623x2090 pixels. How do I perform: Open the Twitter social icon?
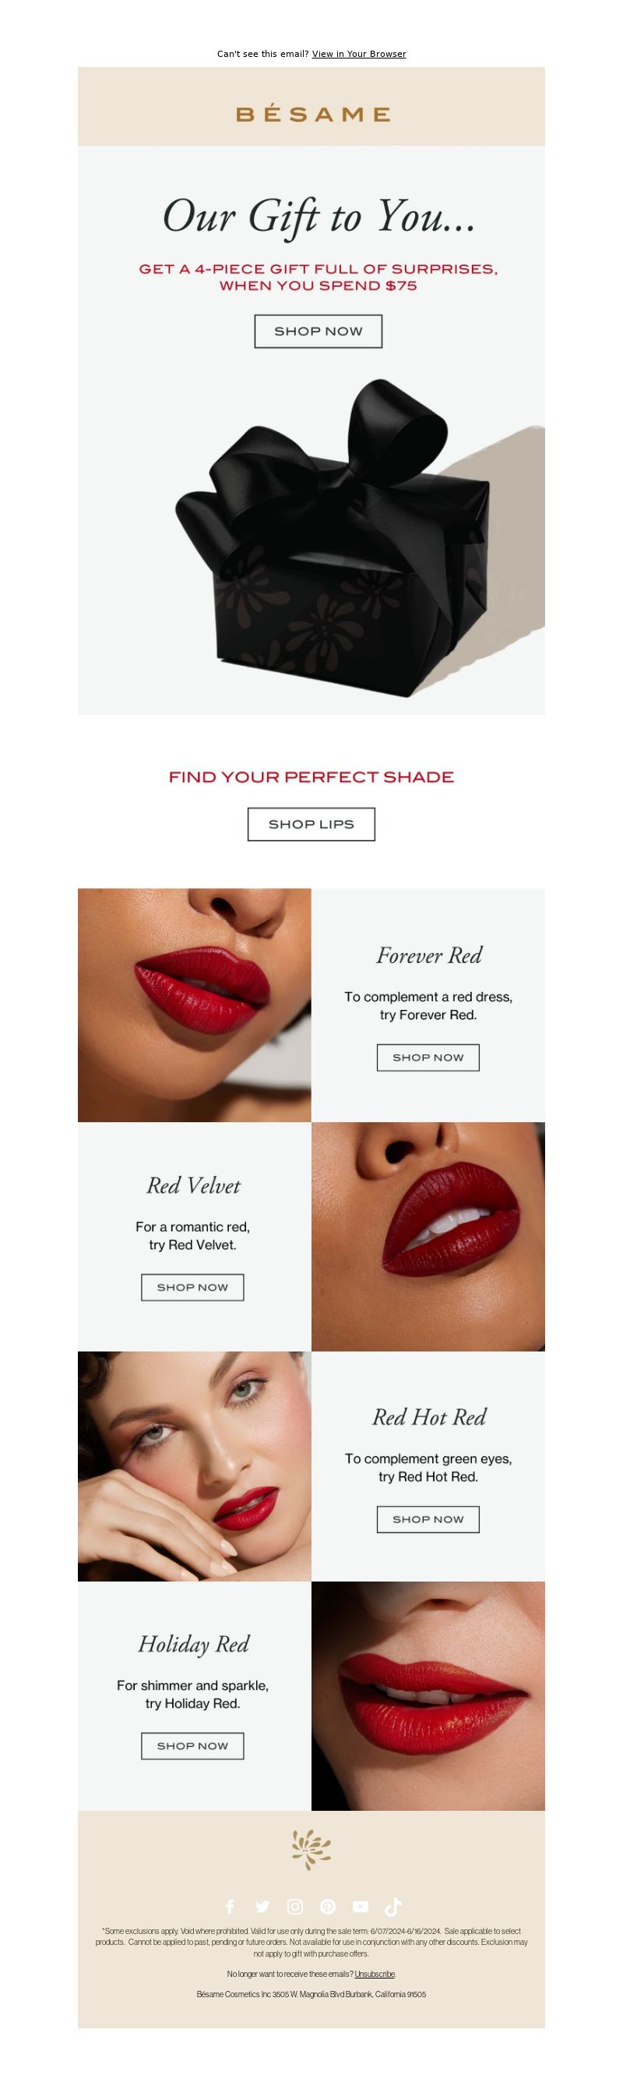(x=262, y=1907)
